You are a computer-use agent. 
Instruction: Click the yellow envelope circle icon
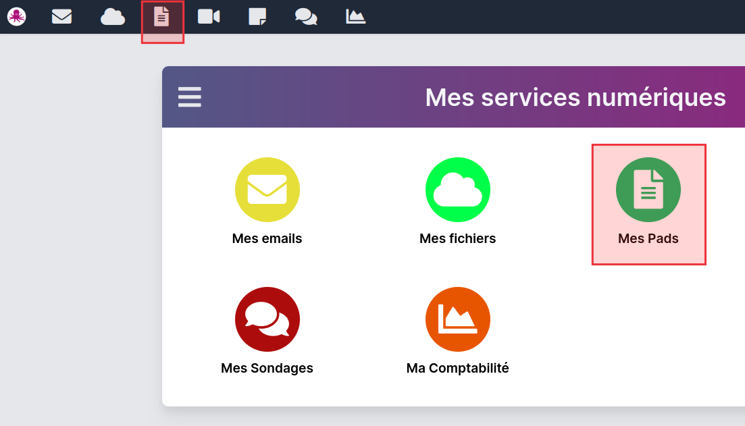267,190
